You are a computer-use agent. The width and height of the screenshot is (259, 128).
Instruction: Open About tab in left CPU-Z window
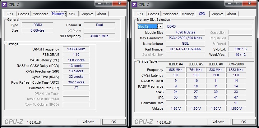[x=102, y=14]
